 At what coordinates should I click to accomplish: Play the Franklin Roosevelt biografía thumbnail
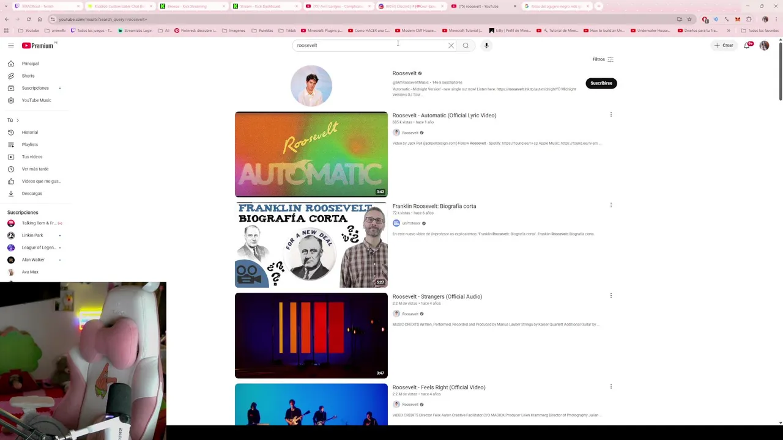click(x=311, y=244)
